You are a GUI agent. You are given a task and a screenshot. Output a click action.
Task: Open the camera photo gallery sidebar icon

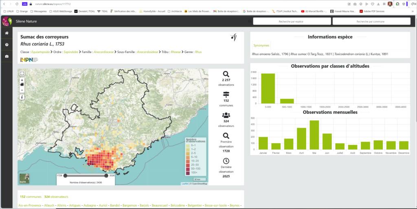click(x=7, y=57)
